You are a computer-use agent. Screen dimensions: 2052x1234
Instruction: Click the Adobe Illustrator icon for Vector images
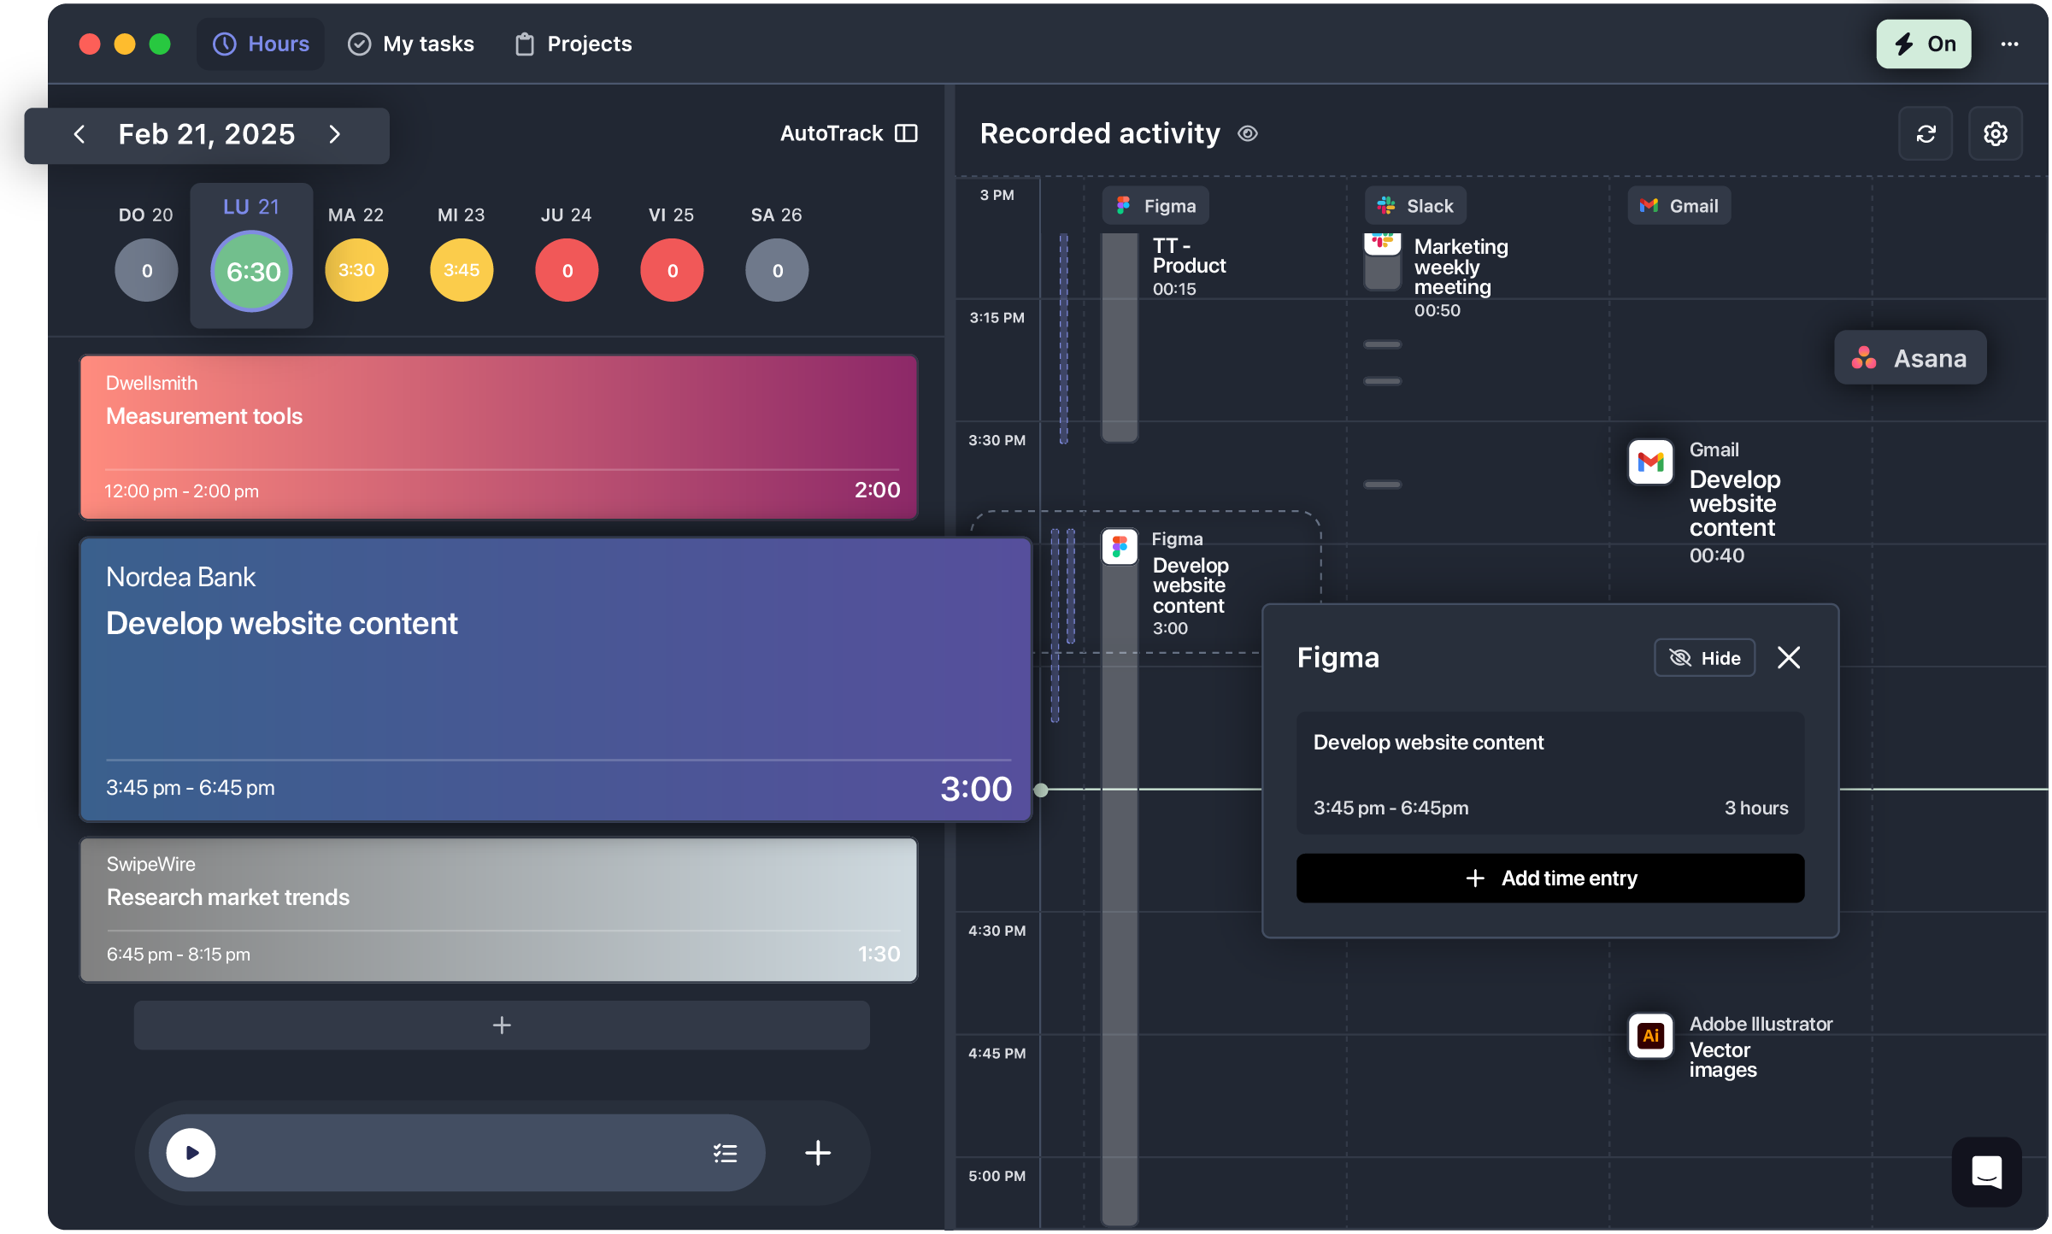tap(1650, 1035)
